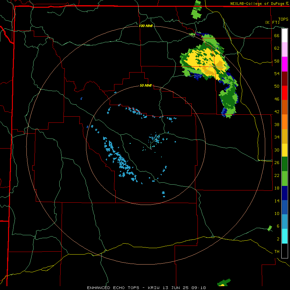Select the black TH legend swatch
290x290 pixels.
(285, 251)
